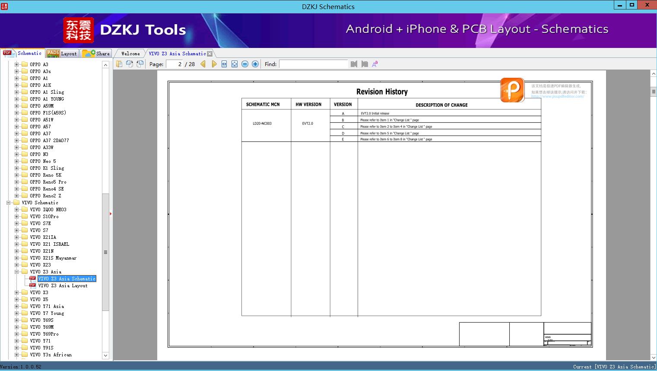
Task: Close the VIVO Z3 Asia Schematic tab
Action: (x=209, y=54)
